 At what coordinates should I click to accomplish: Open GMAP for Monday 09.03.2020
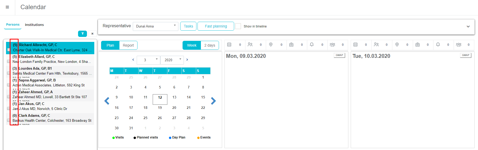click(339, 55)
